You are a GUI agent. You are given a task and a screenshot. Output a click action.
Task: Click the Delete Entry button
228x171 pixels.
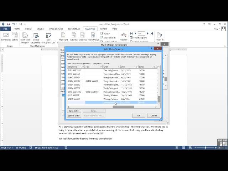click(x=74, y=115)
